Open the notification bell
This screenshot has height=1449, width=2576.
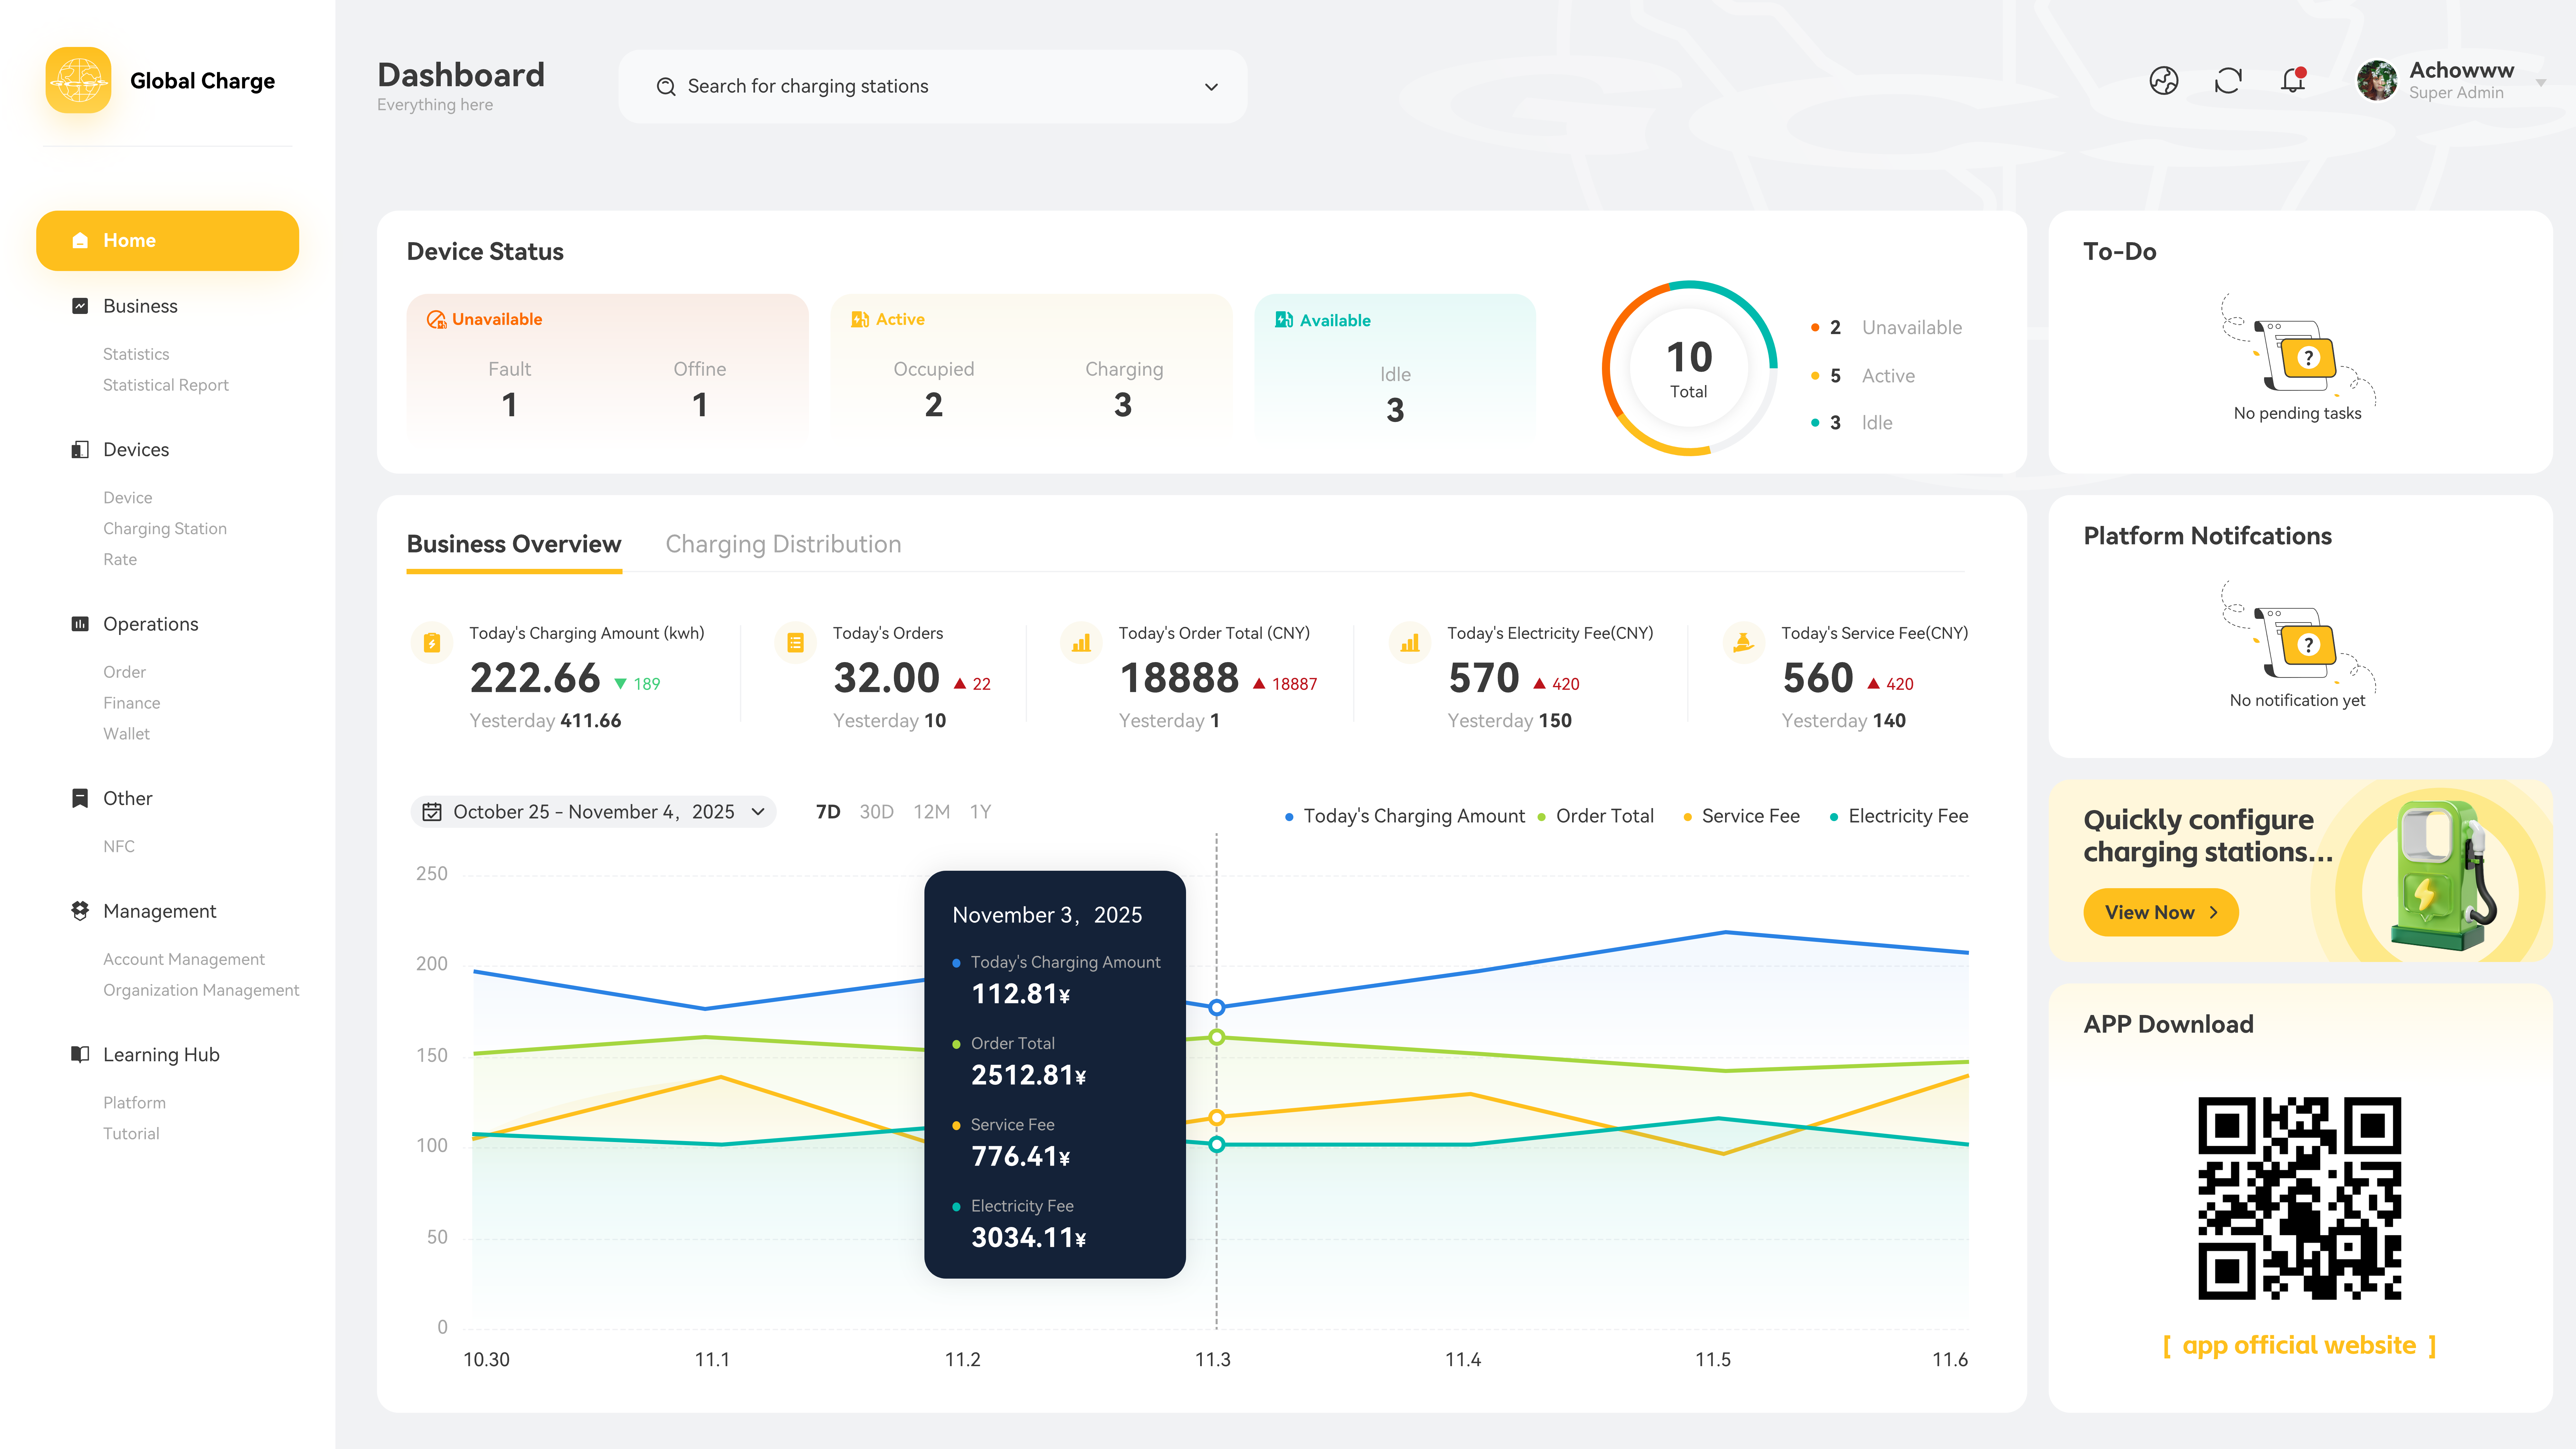(x=2293, y=81)
